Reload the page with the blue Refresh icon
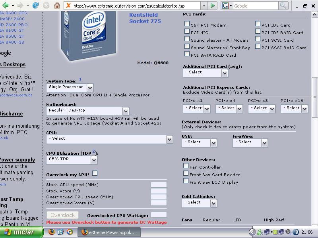The width and height of the screenshot is (318, 238). (x=35, y=6)
